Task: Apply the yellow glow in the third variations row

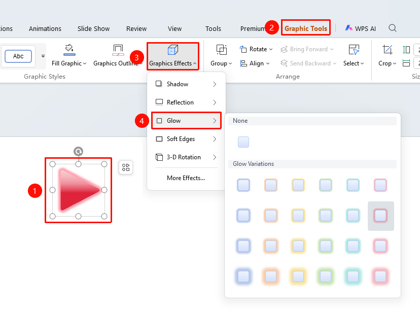Action: [298, 246]
